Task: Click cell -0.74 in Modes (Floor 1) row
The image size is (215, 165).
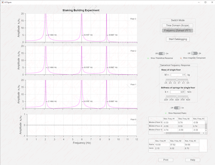Action: click(x=170, y=130)
